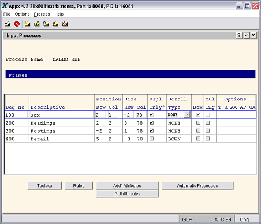The image size is (261, 224).
Task: Click the question mark help icon in Input Processes header
Action: (239, 35)
